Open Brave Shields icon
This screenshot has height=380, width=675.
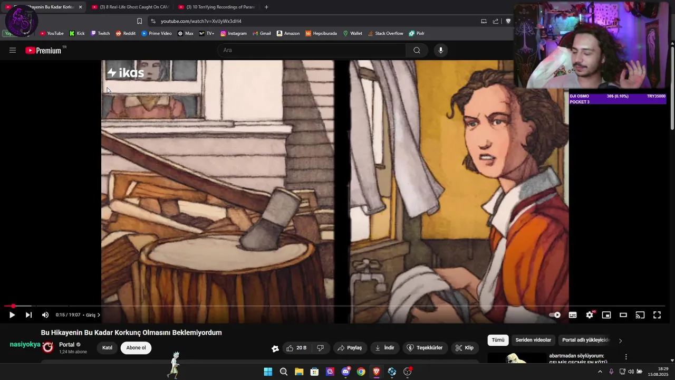tap(508, 21)
